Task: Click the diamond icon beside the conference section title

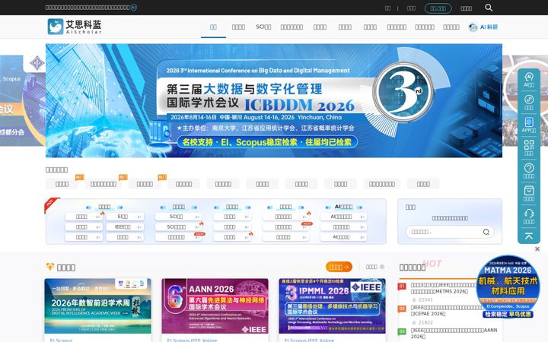Action: point(50,267)
